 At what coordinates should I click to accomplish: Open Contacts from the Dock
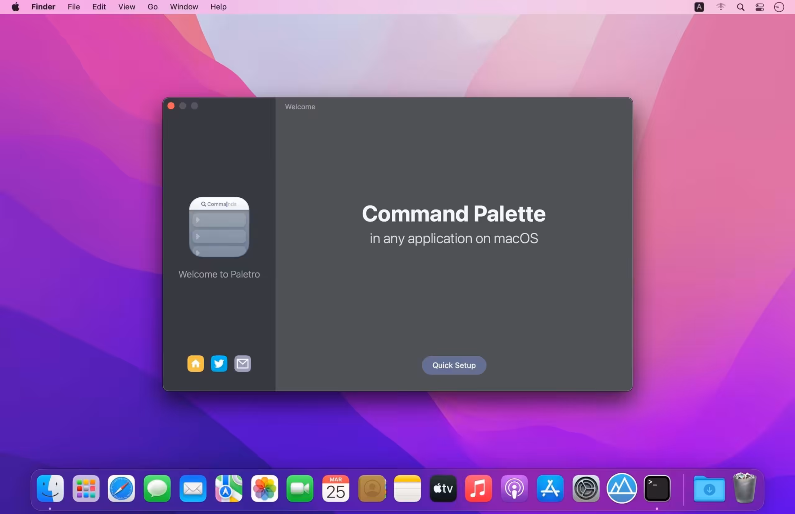[x=372, y=488]
